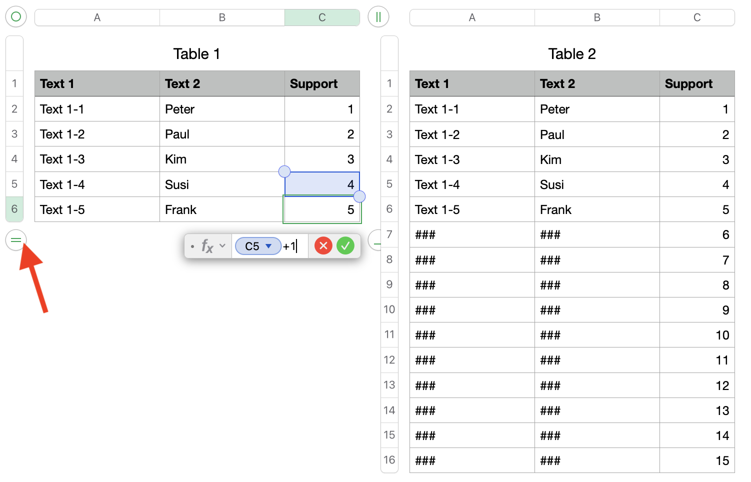This screenshot has width=751, height=482.
Task: Open the C5 reference token's dropdown triangle
Action: 268,246
